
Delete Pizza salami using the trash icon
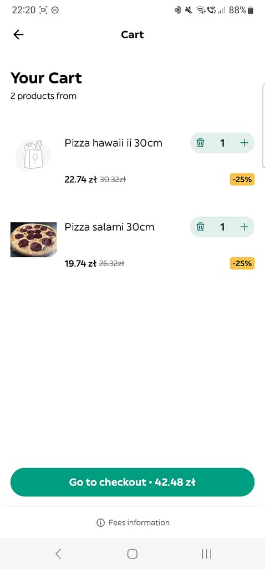200,227
